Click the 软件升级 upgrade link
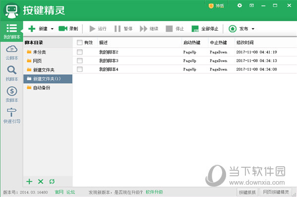297x197 pixels. point(154,192)
